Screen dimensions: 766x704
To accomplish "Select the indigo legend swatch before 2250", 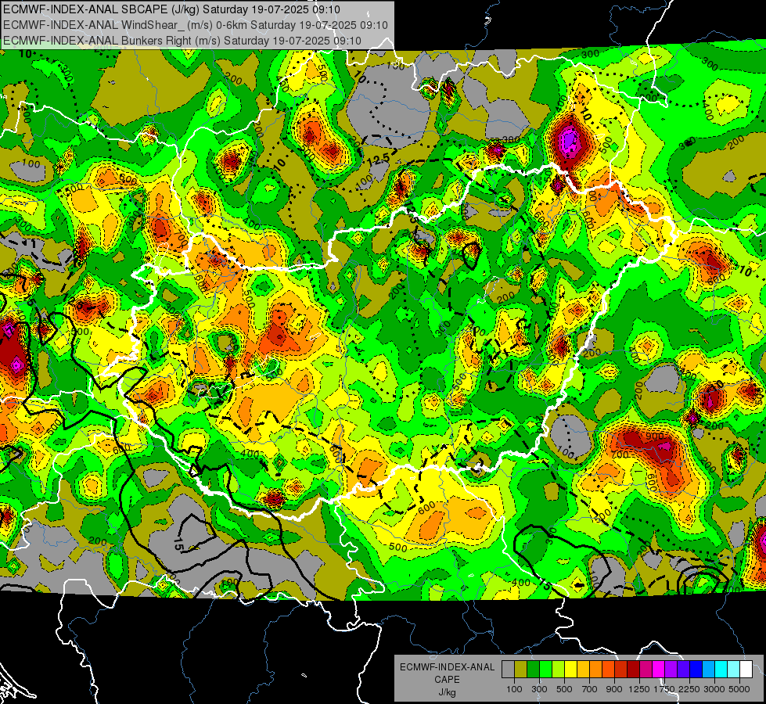I will 683,670.
